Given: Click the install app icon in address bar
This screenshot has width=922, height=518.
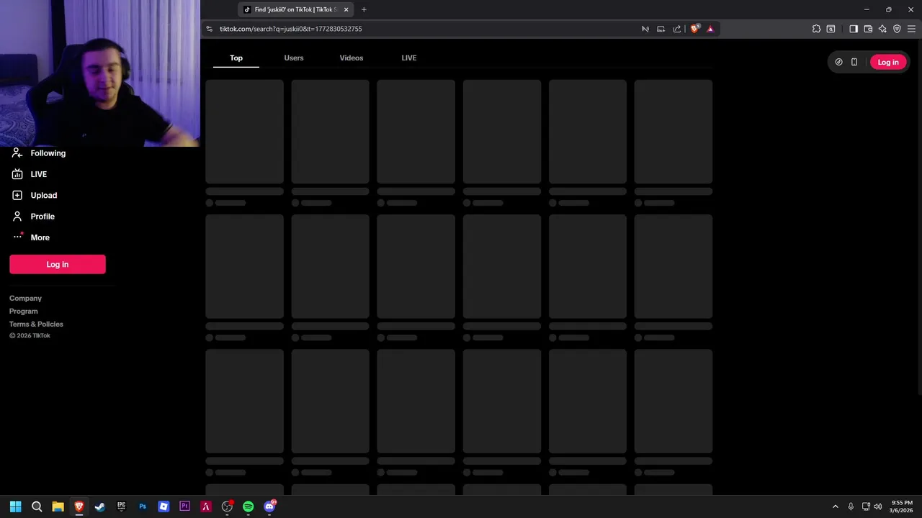Looking at the screenshot, I should (661, 29).
